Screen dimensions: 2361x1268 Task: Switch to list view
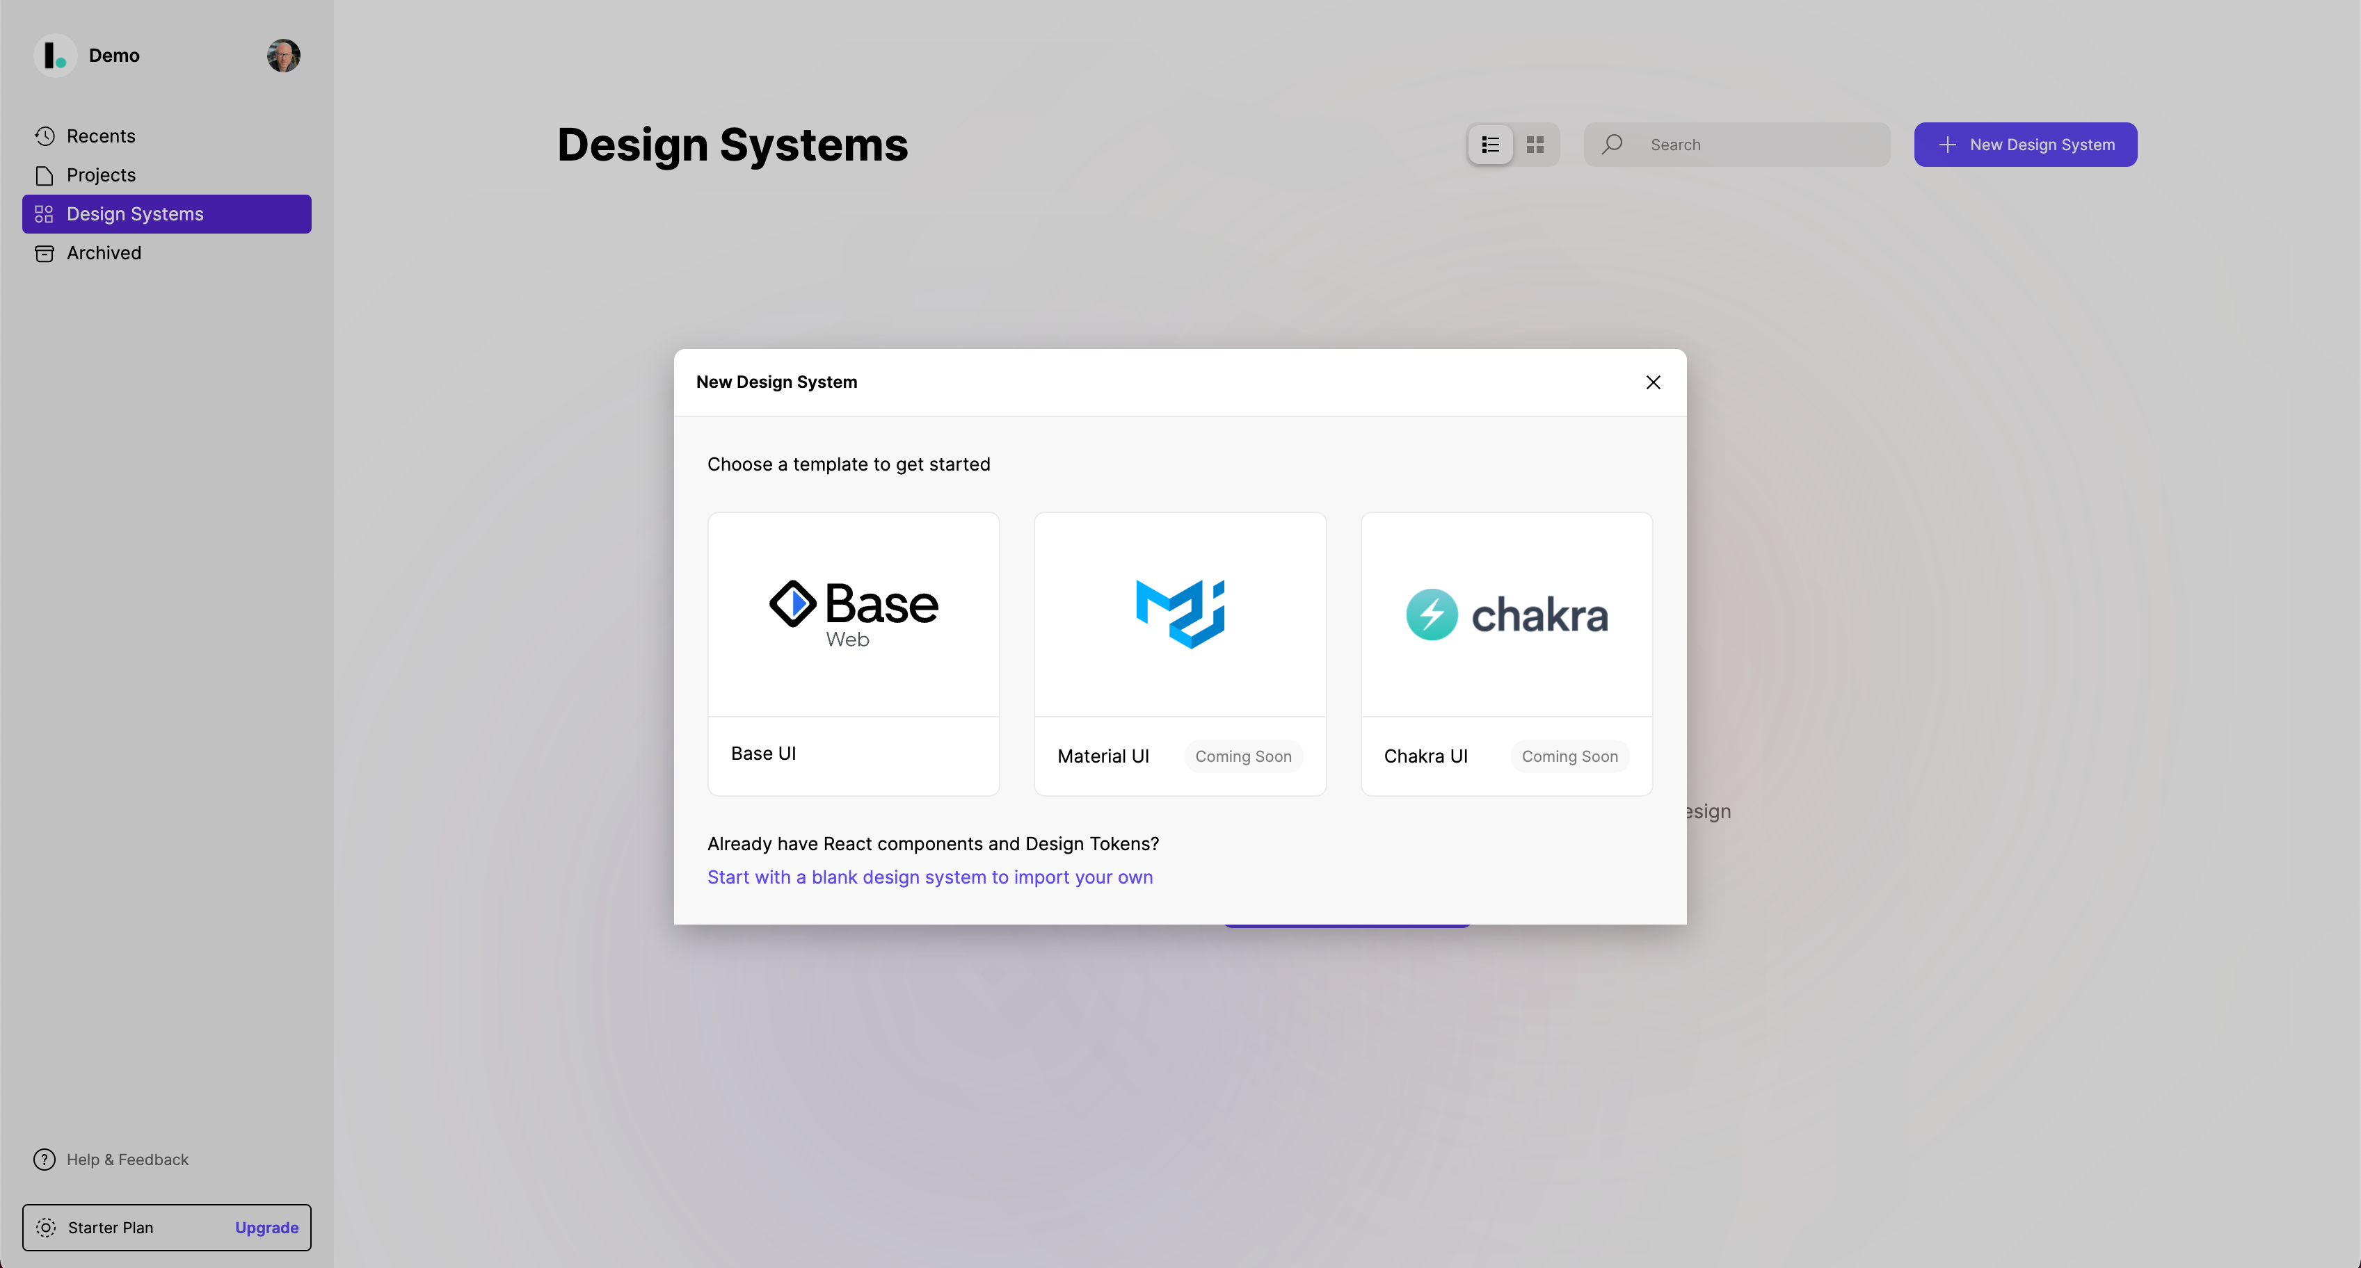[x=1490, y=144]
